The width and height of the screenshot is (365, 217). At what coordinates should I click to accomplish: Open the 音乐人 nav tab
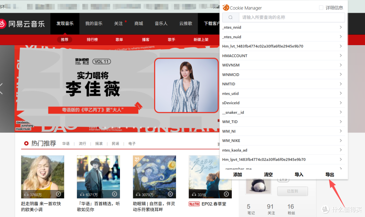pyautogui.click(x=161, y=24)
